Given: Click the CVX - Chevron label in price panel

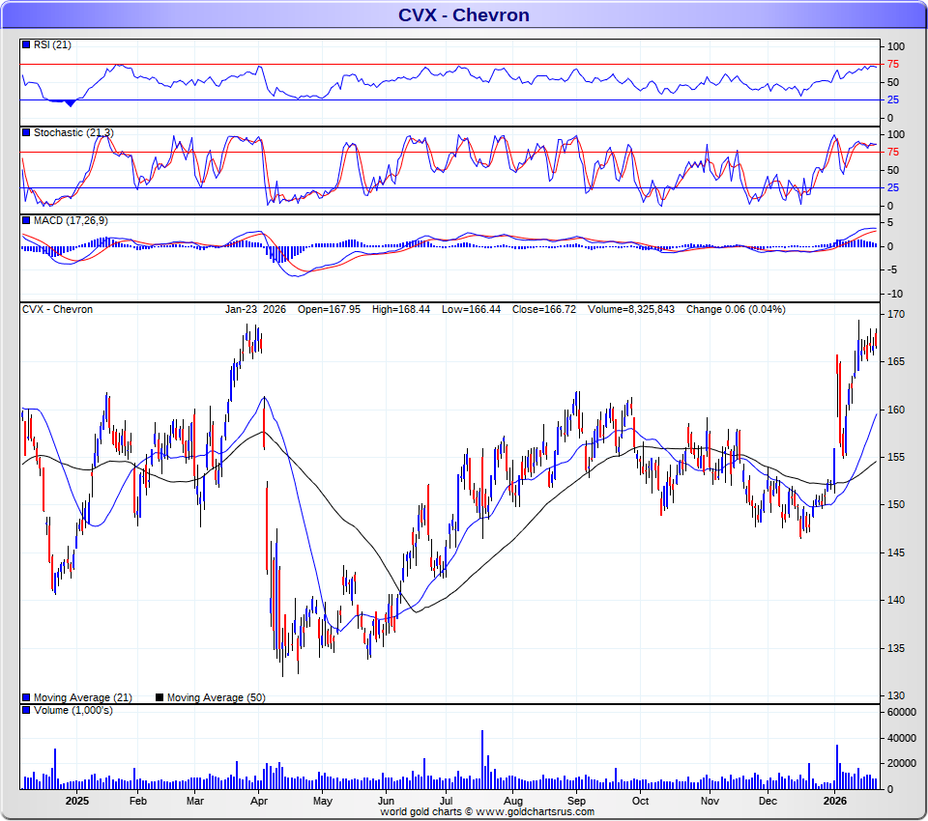Looking at the screenshot, I should [57, 309].
